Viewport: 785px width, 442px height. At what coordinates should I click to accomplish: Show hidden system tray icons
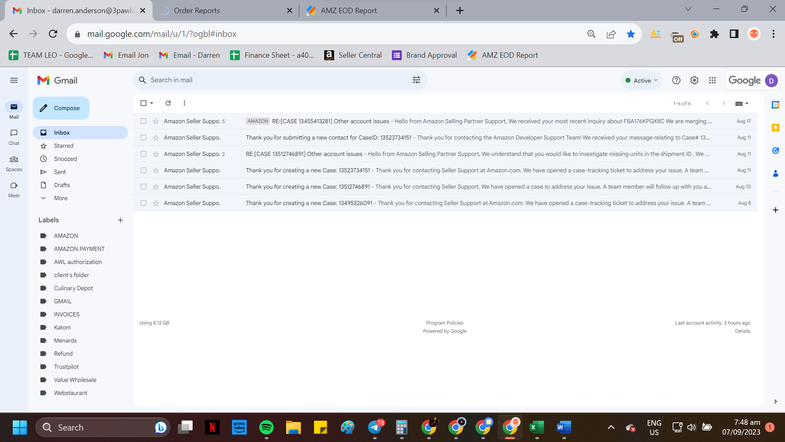tap(611, 427)
